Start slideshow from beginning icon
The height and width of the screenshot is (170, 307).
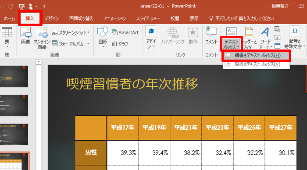[21, 7]
